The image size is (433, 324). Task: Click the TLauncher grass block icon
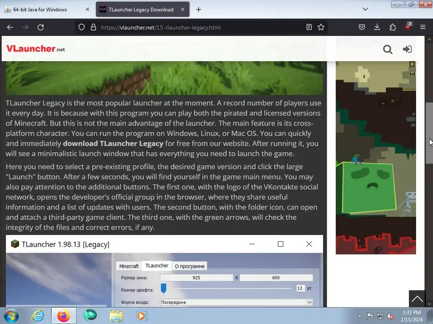point(15,244)
